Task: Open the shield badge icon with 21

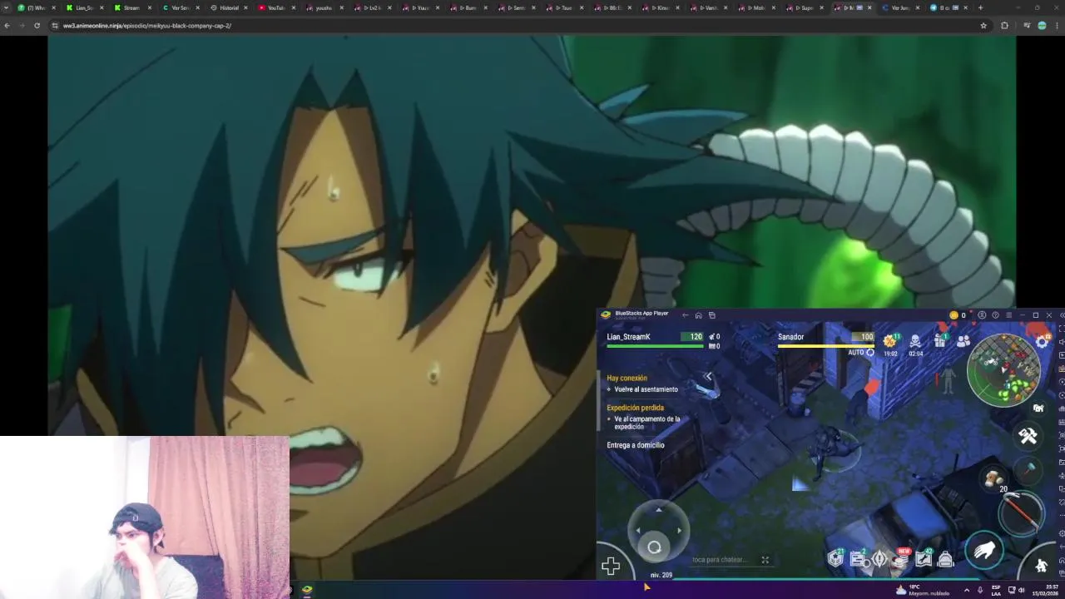Action: tap(835, 558)
